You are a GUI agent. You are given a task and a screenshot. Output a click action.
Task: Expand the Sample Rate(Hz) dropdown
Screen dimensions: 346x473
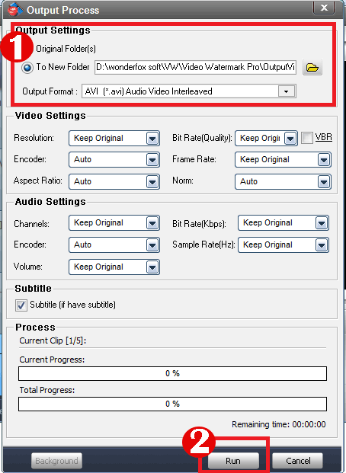(x=284, y=244)
